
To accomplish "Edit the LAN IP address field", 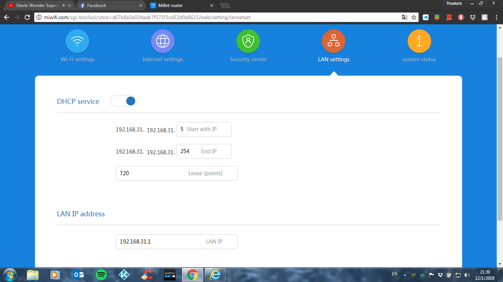I will 176,241.
